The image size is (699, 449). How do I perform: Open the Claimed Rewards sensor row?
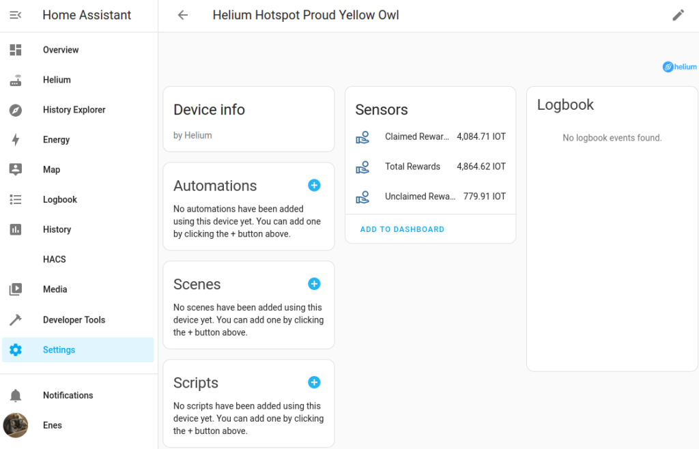(x=431, y=136)
